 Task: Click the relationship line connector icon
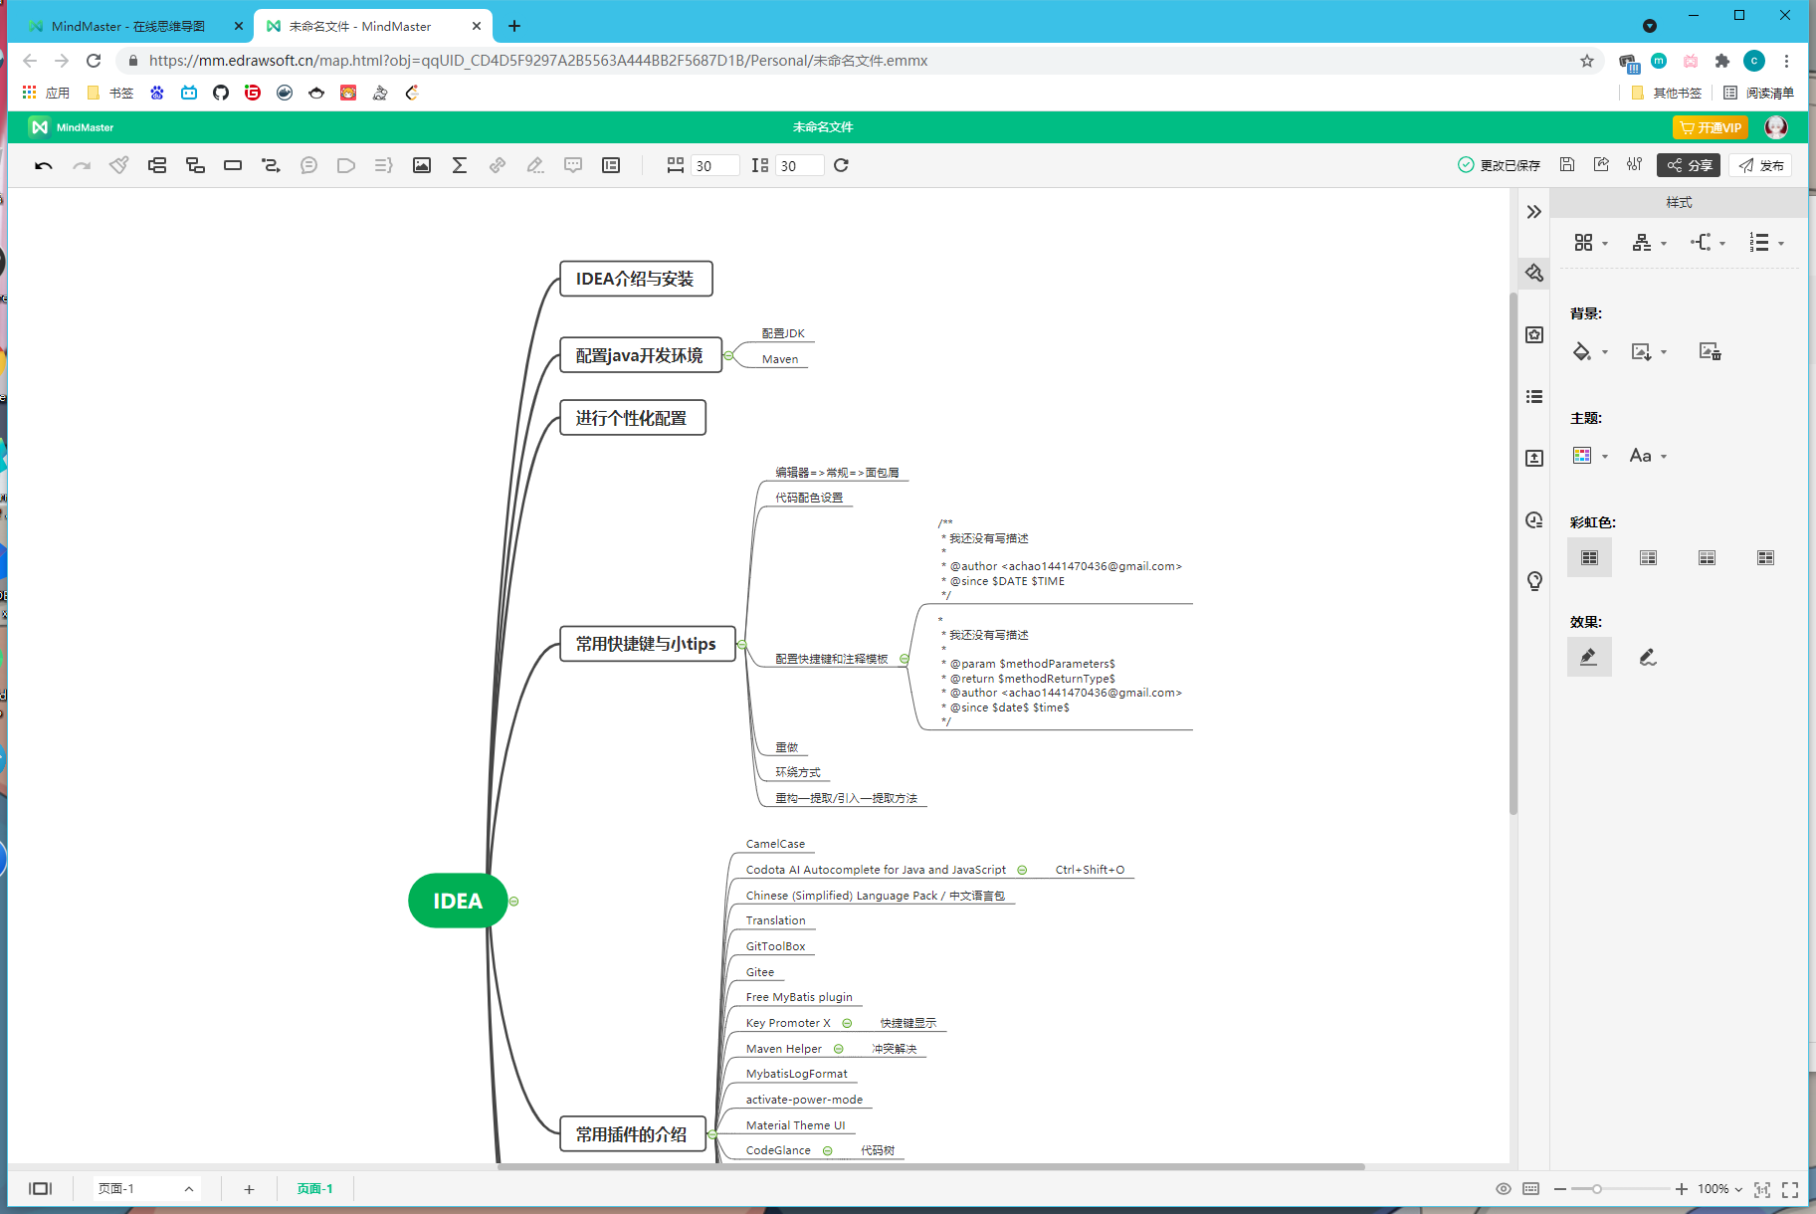coord(271,165)
